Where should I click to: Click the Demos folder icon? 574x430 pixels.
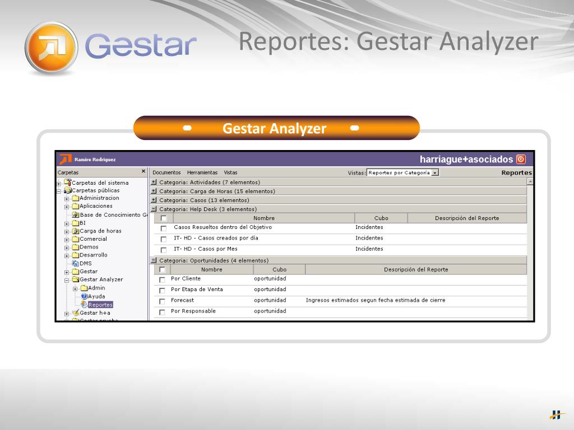click(x=76, y=247)
